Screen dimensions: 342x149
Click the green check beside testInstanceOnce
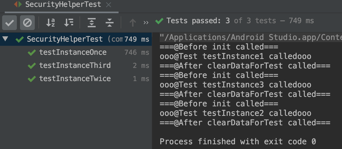(x=32, y=53)
